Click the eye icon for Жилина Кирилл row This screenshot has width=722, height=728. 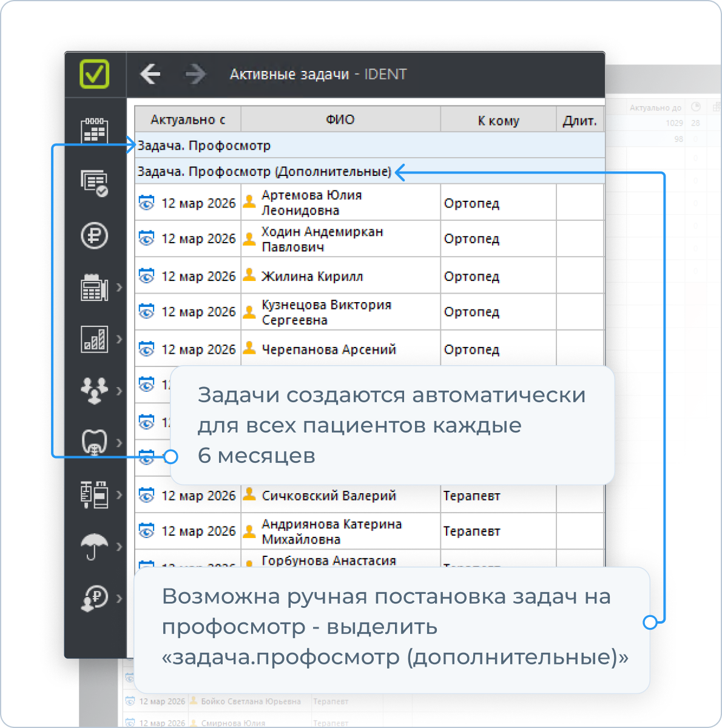pos(146,276)
